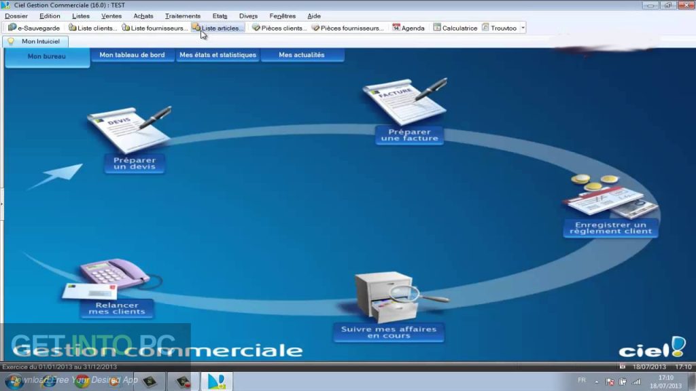Click the Action Center flag tray icon
The width and height of the screenshot is (696, 391).
(610, 381)
